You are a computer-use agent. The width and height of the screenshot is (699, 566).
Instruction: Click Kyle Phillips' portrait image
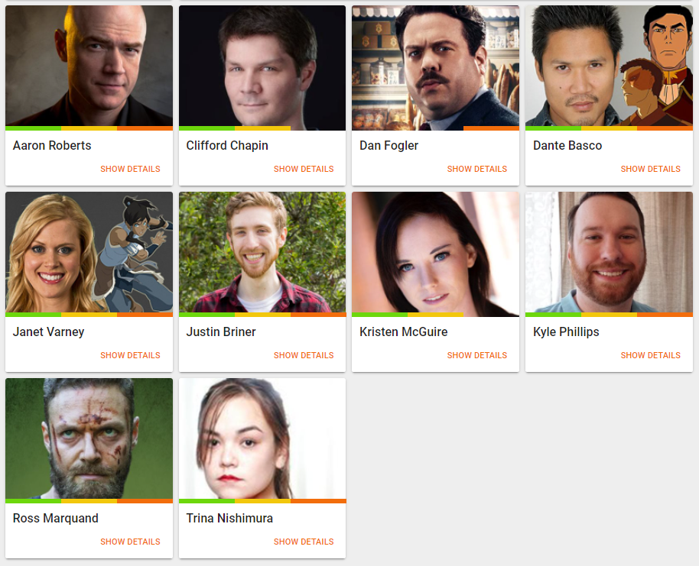click(x=609, y=252)
